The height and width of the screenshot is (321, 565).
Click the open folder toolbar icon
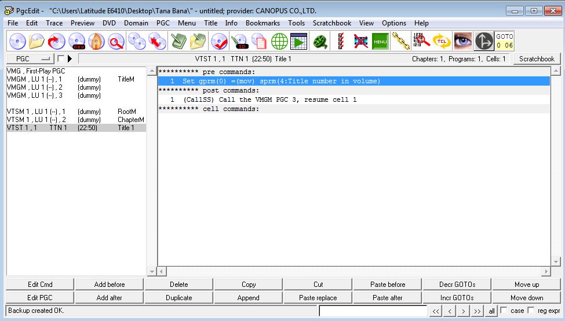[x=37, y=41]
